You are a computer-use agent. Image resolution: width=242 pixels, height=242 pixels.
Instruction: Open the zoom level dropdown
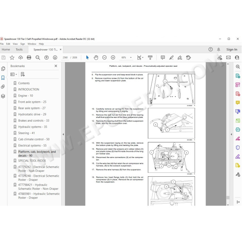[x=131, y=58]
